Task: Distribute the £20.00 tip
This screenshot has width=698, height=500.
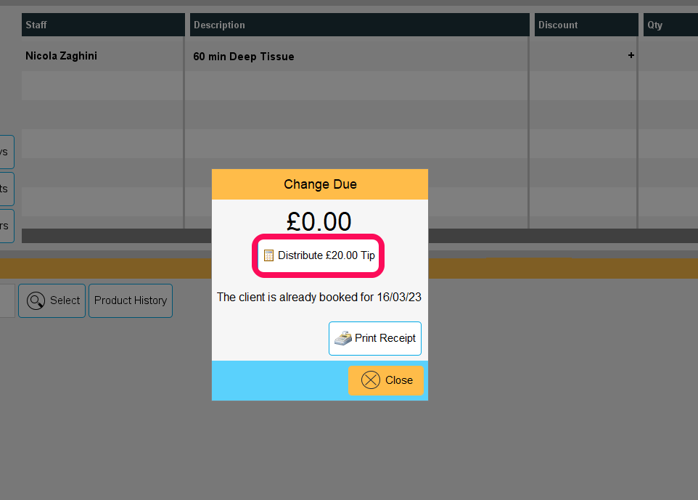Action: [x=319, y=255]
